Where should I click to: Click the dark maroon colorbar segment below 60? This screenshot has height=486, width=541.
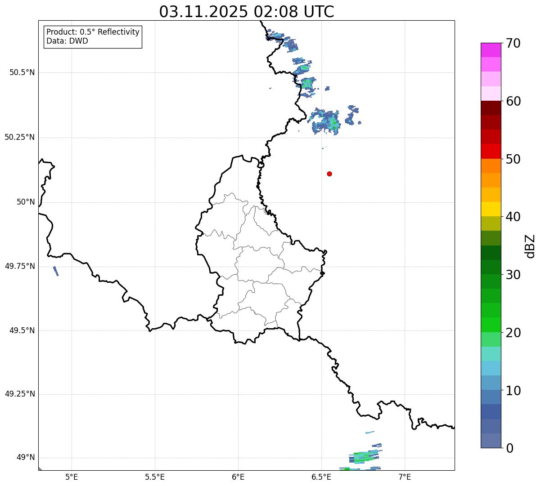tap(491, 108)
